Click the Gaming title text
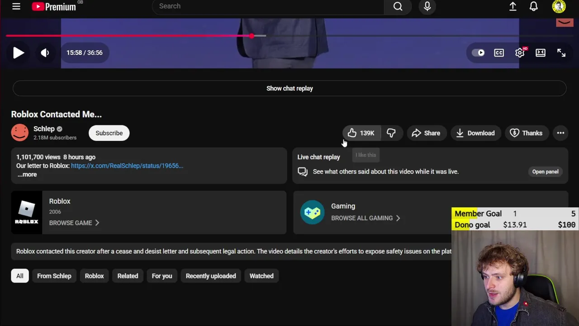This screenshot has width=579, height=326. tap(343, 206)
